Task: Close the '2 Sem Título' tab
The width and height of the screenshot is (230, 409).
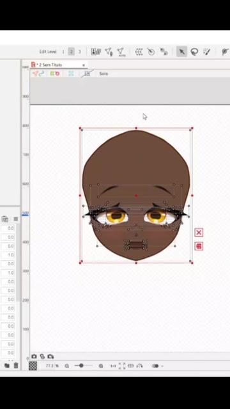Action: pyautogui.click(x=84, y=65)
